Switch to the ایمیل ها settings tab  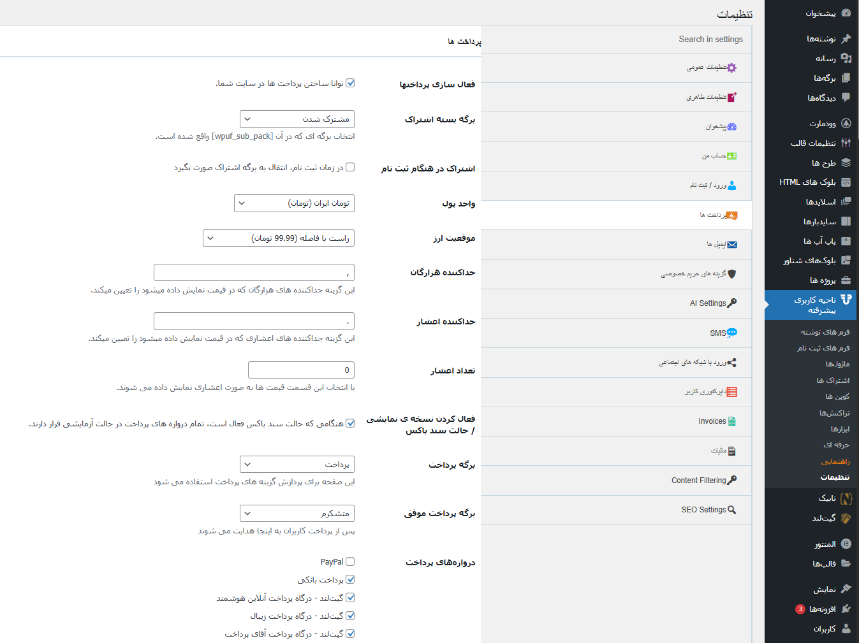tap(714, 245)
